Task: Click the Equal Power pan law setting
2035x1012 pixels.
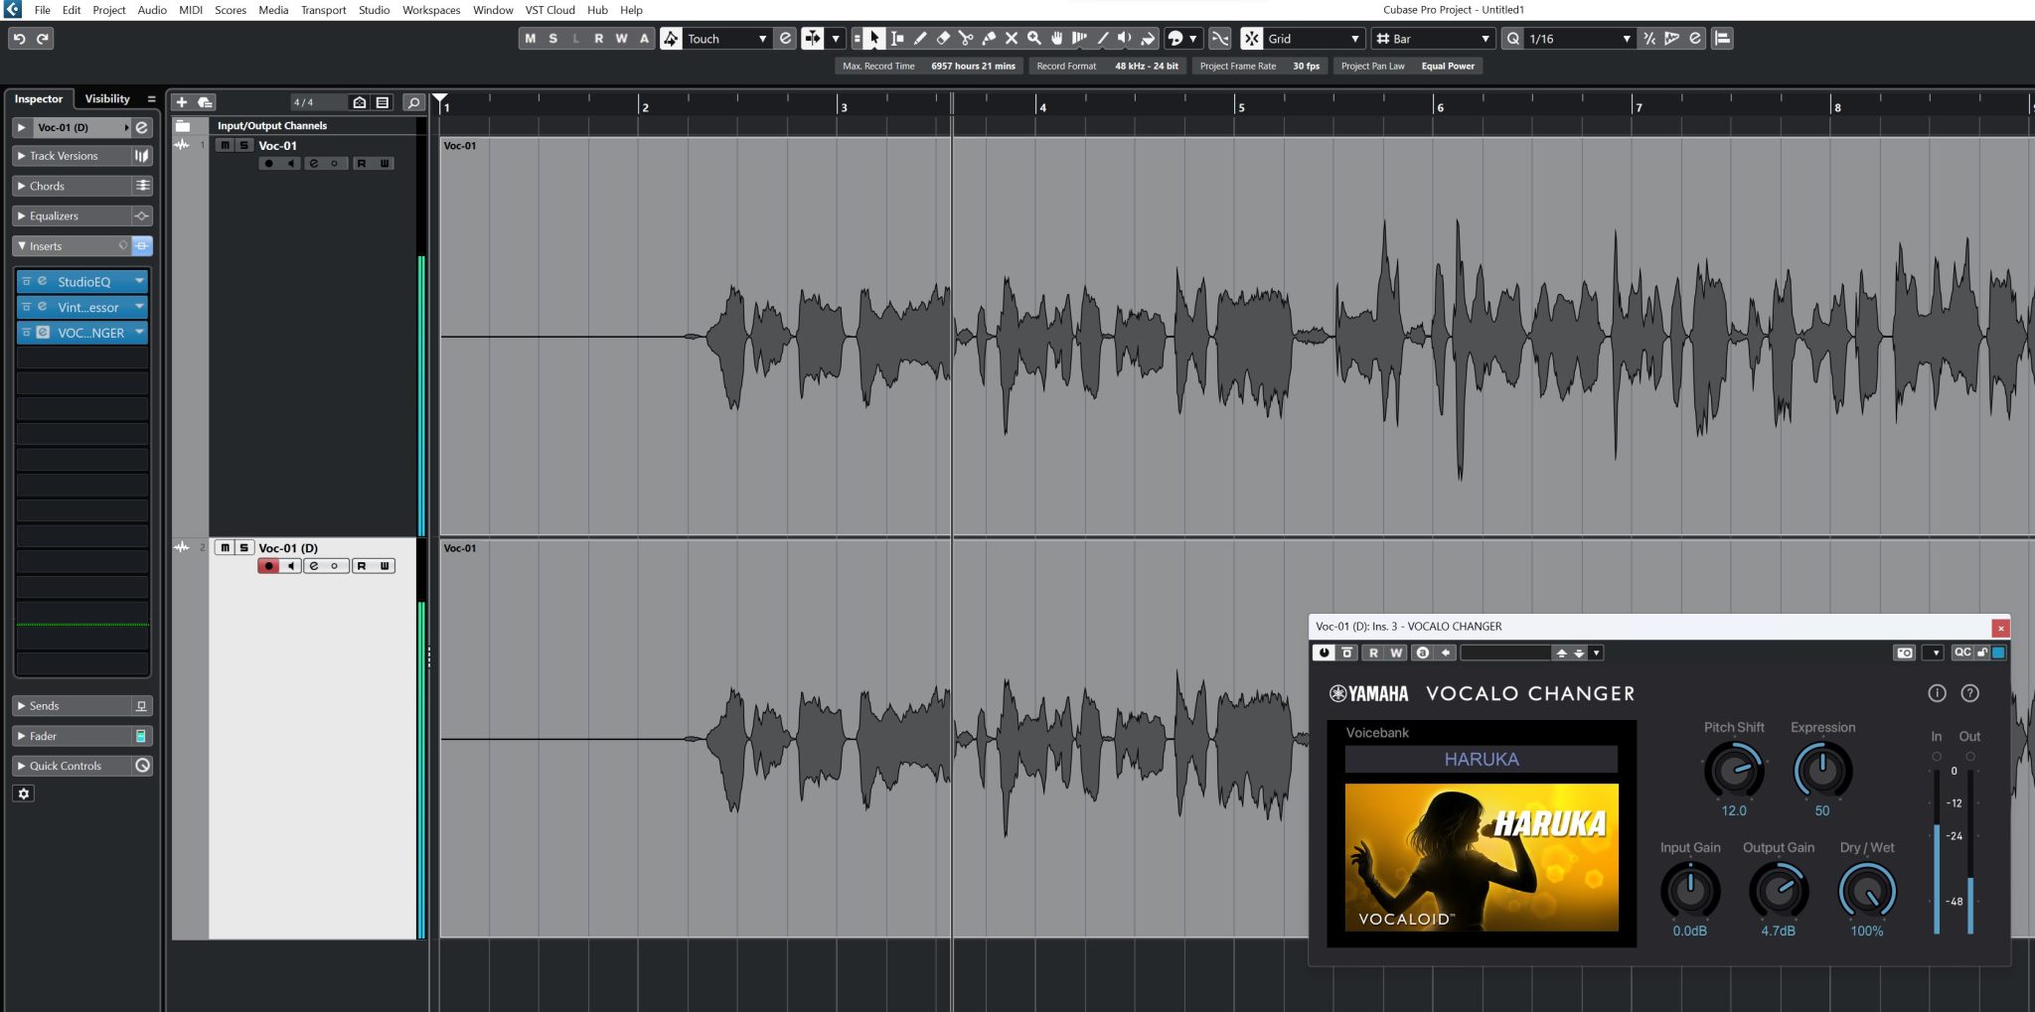Action: 1448,66
